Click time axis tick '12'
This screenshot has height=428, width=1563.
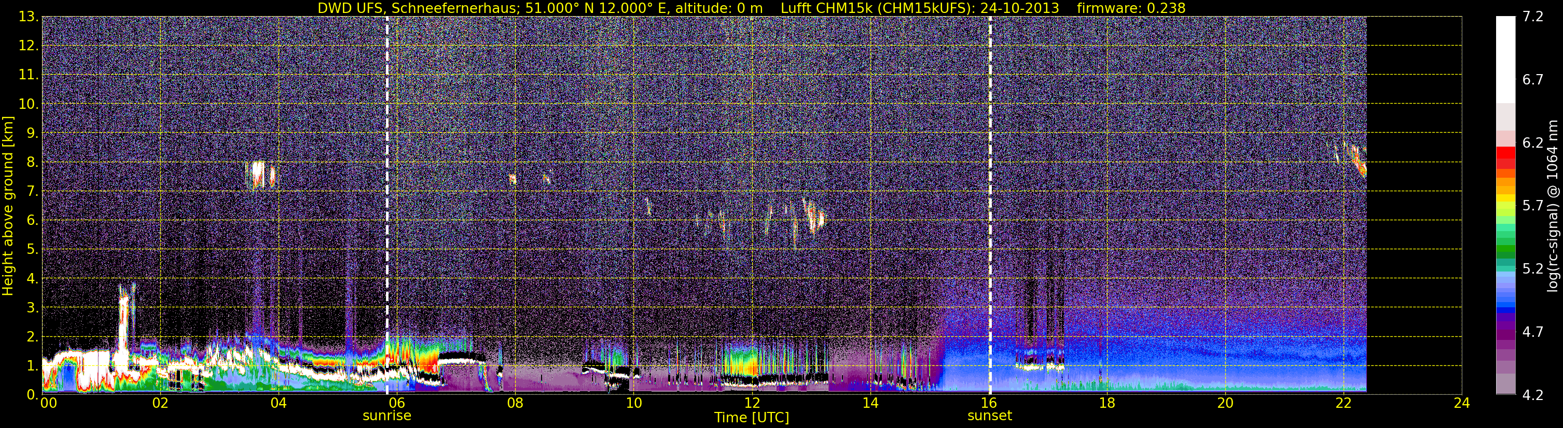tap(752, 403)
